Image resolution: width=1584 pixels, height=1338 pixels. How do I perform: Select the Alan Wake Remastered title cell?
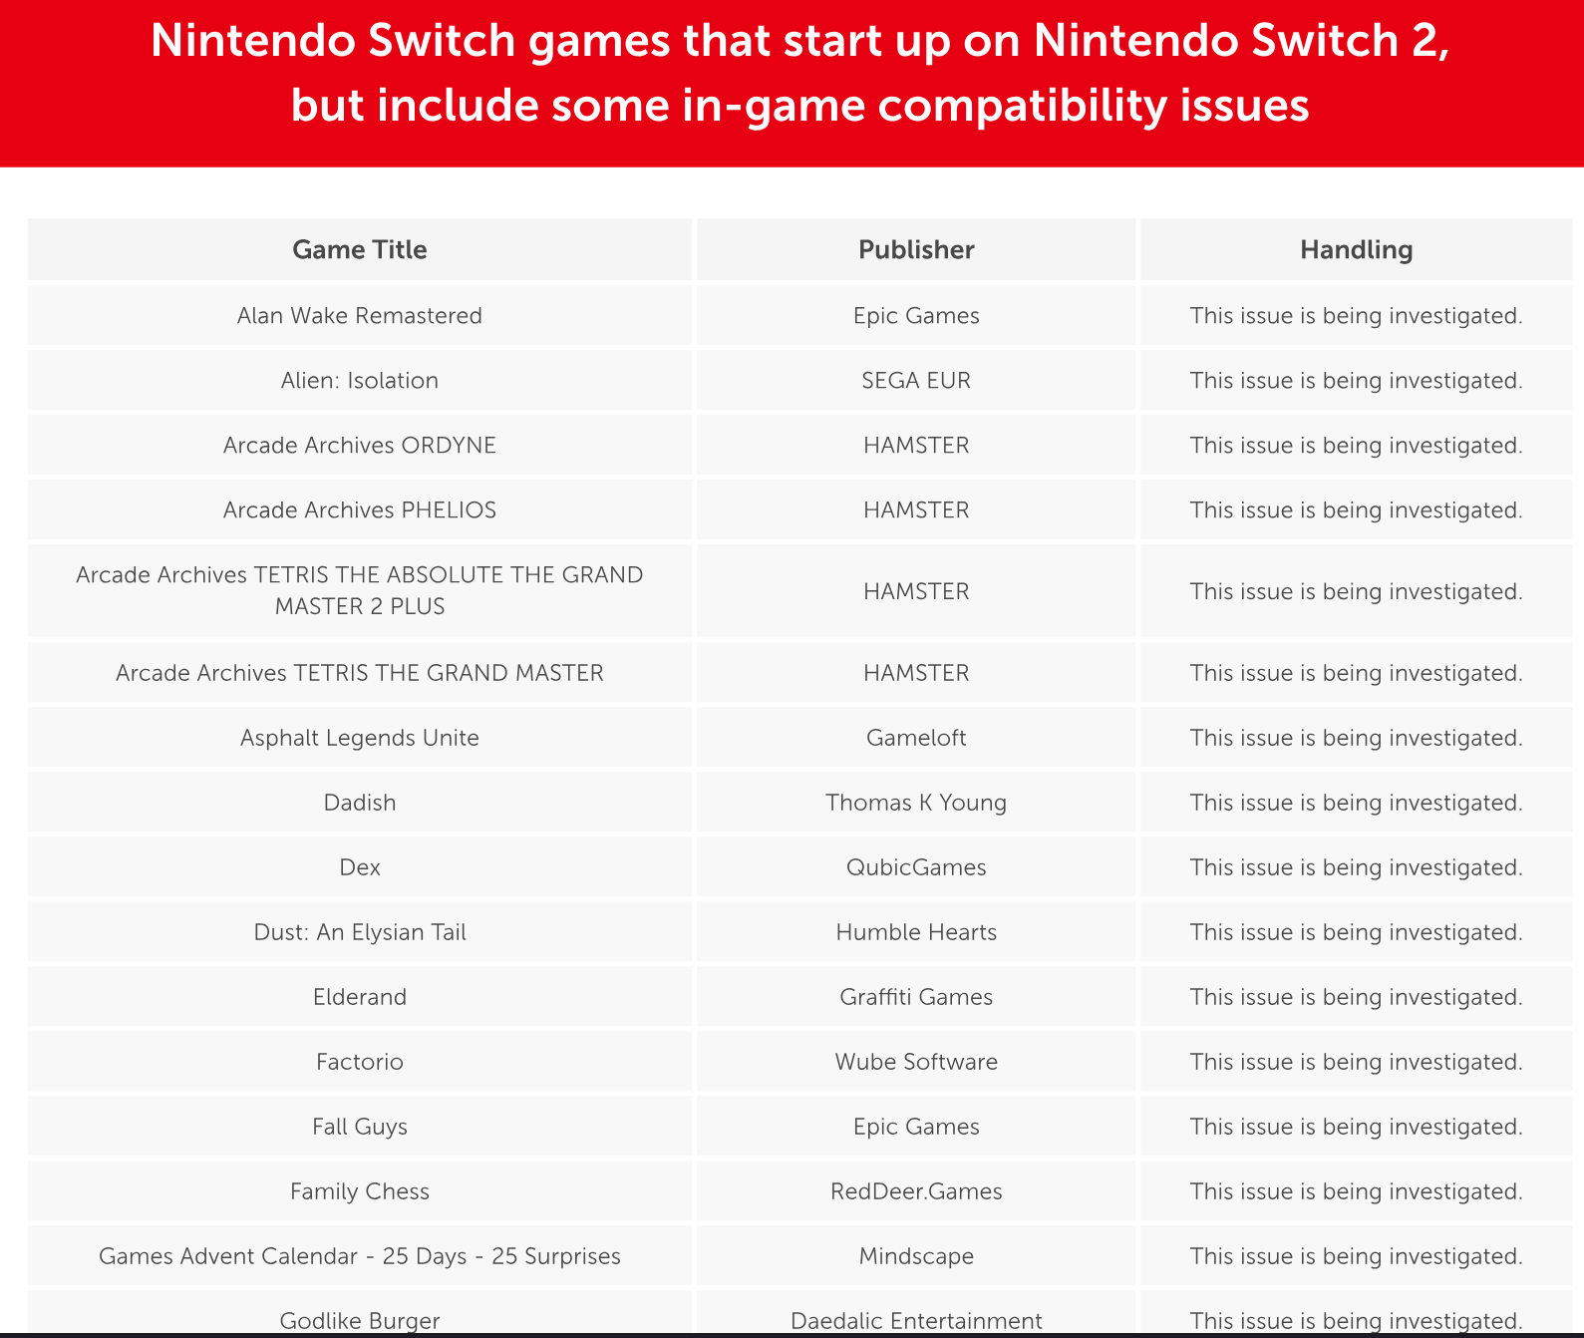(x=359, y=316)
